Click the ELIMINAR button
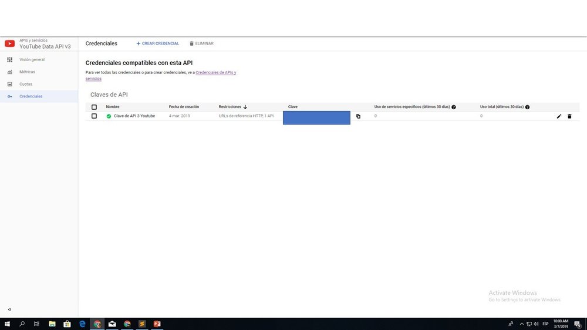Viewport: 587px width, 330px height. pyautogui.click(x=201, y=43)
